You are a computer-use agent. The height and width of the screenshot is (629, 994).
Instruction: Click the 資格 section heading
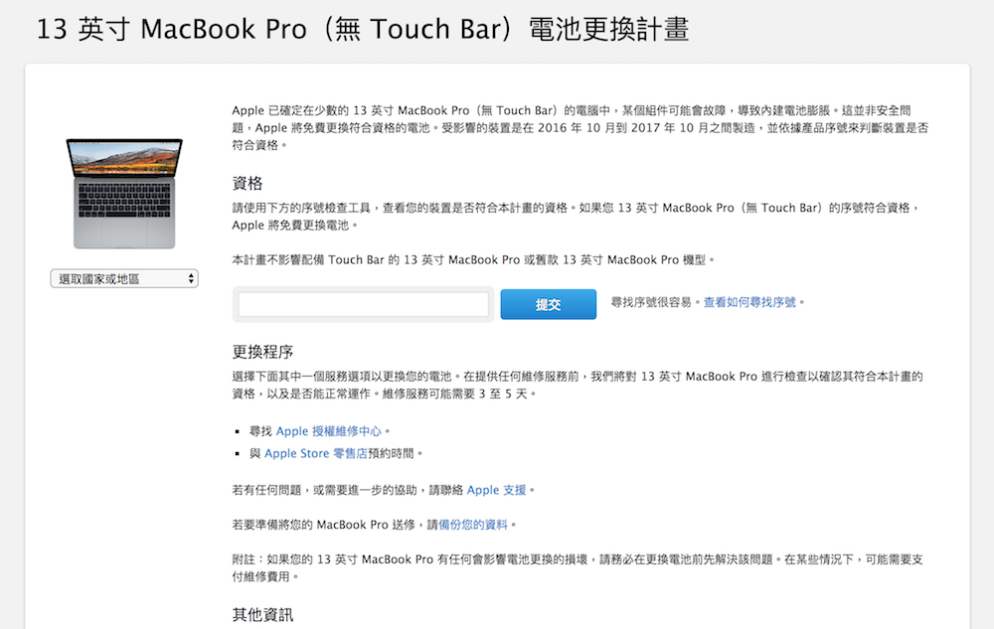pyautogui.click(x=248, y=184)
